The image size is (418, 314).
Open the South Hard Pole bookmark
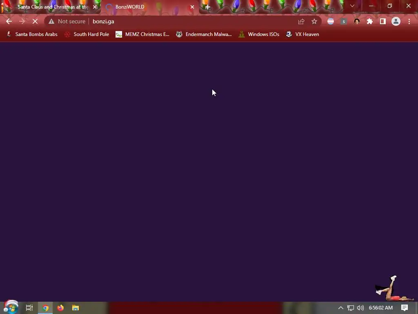(x=87, y=34)
